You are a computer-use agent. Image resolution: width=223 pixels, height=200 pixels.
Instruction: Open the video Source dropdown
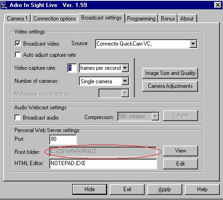[193, 44]
